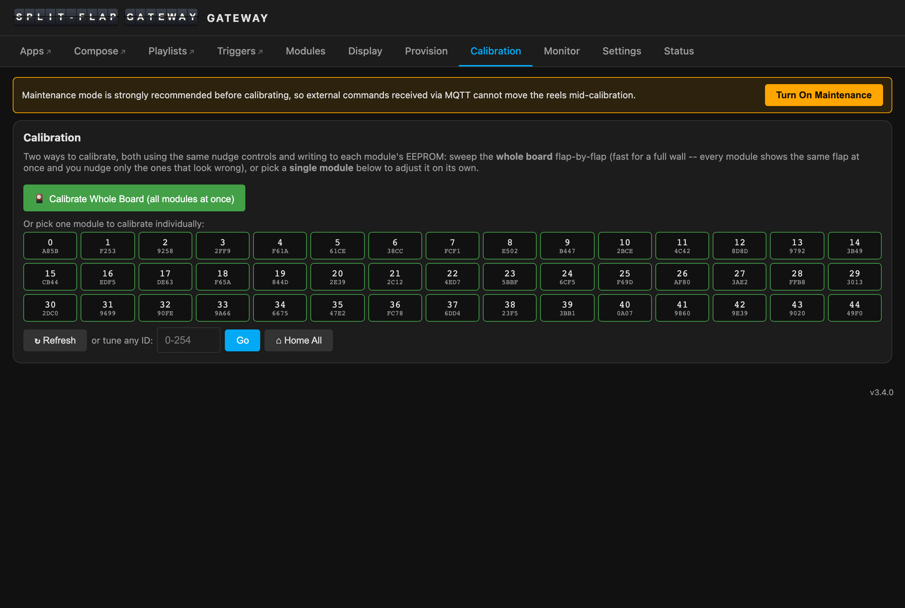Click the Split-Flap Gateway logo
The width and height of the screenshot is (905, 608).
[x=106, y=17]
